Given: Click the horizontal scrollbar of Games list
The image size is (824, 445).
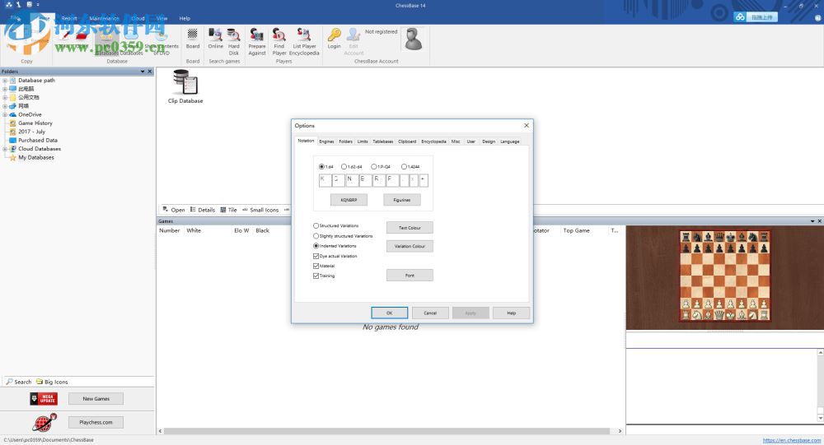Looking at the screenshot, I should click(386, 431).
